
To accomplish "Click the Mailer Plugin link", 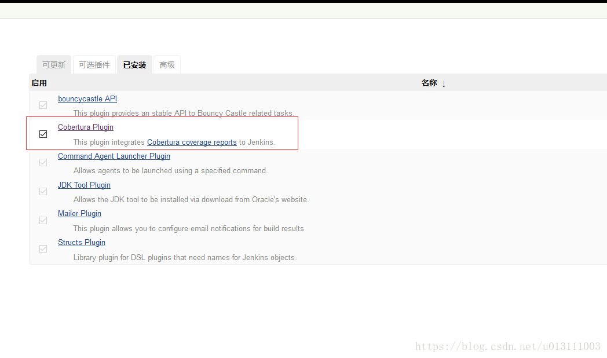I will tap(79, 213).
